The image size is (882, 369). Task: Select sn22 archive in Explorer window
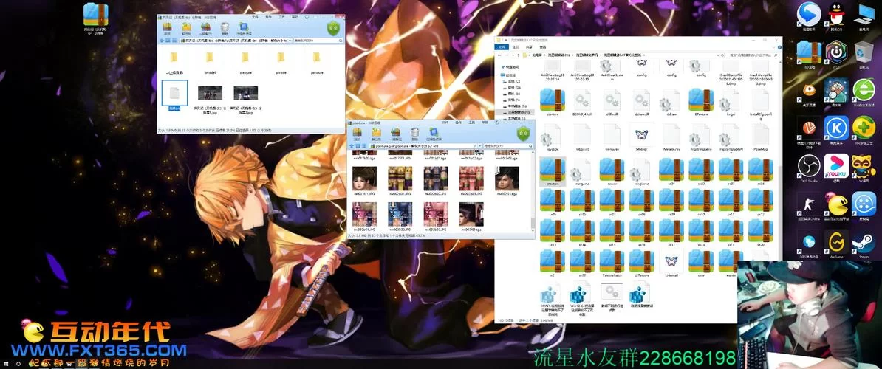pos(581,263)
